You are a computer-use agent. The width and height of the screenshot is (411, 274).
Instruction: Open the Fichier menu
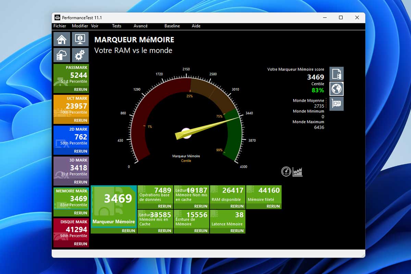click(60, 26)
